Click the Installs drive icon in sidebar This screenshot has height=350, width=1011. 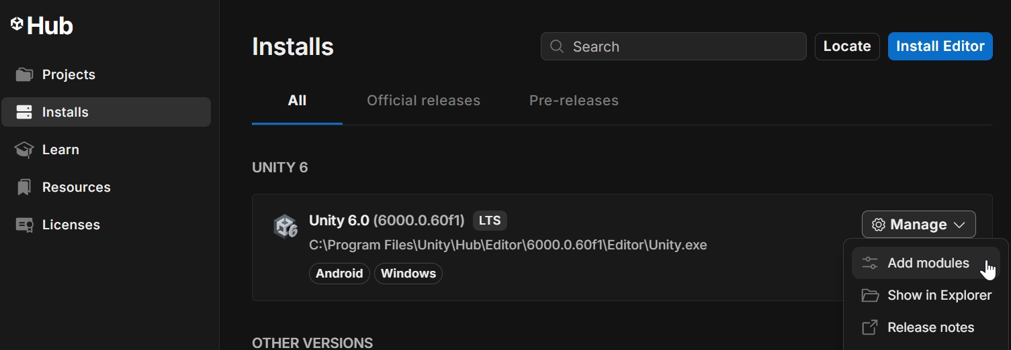pyautogui.click(x=24, y=112)
